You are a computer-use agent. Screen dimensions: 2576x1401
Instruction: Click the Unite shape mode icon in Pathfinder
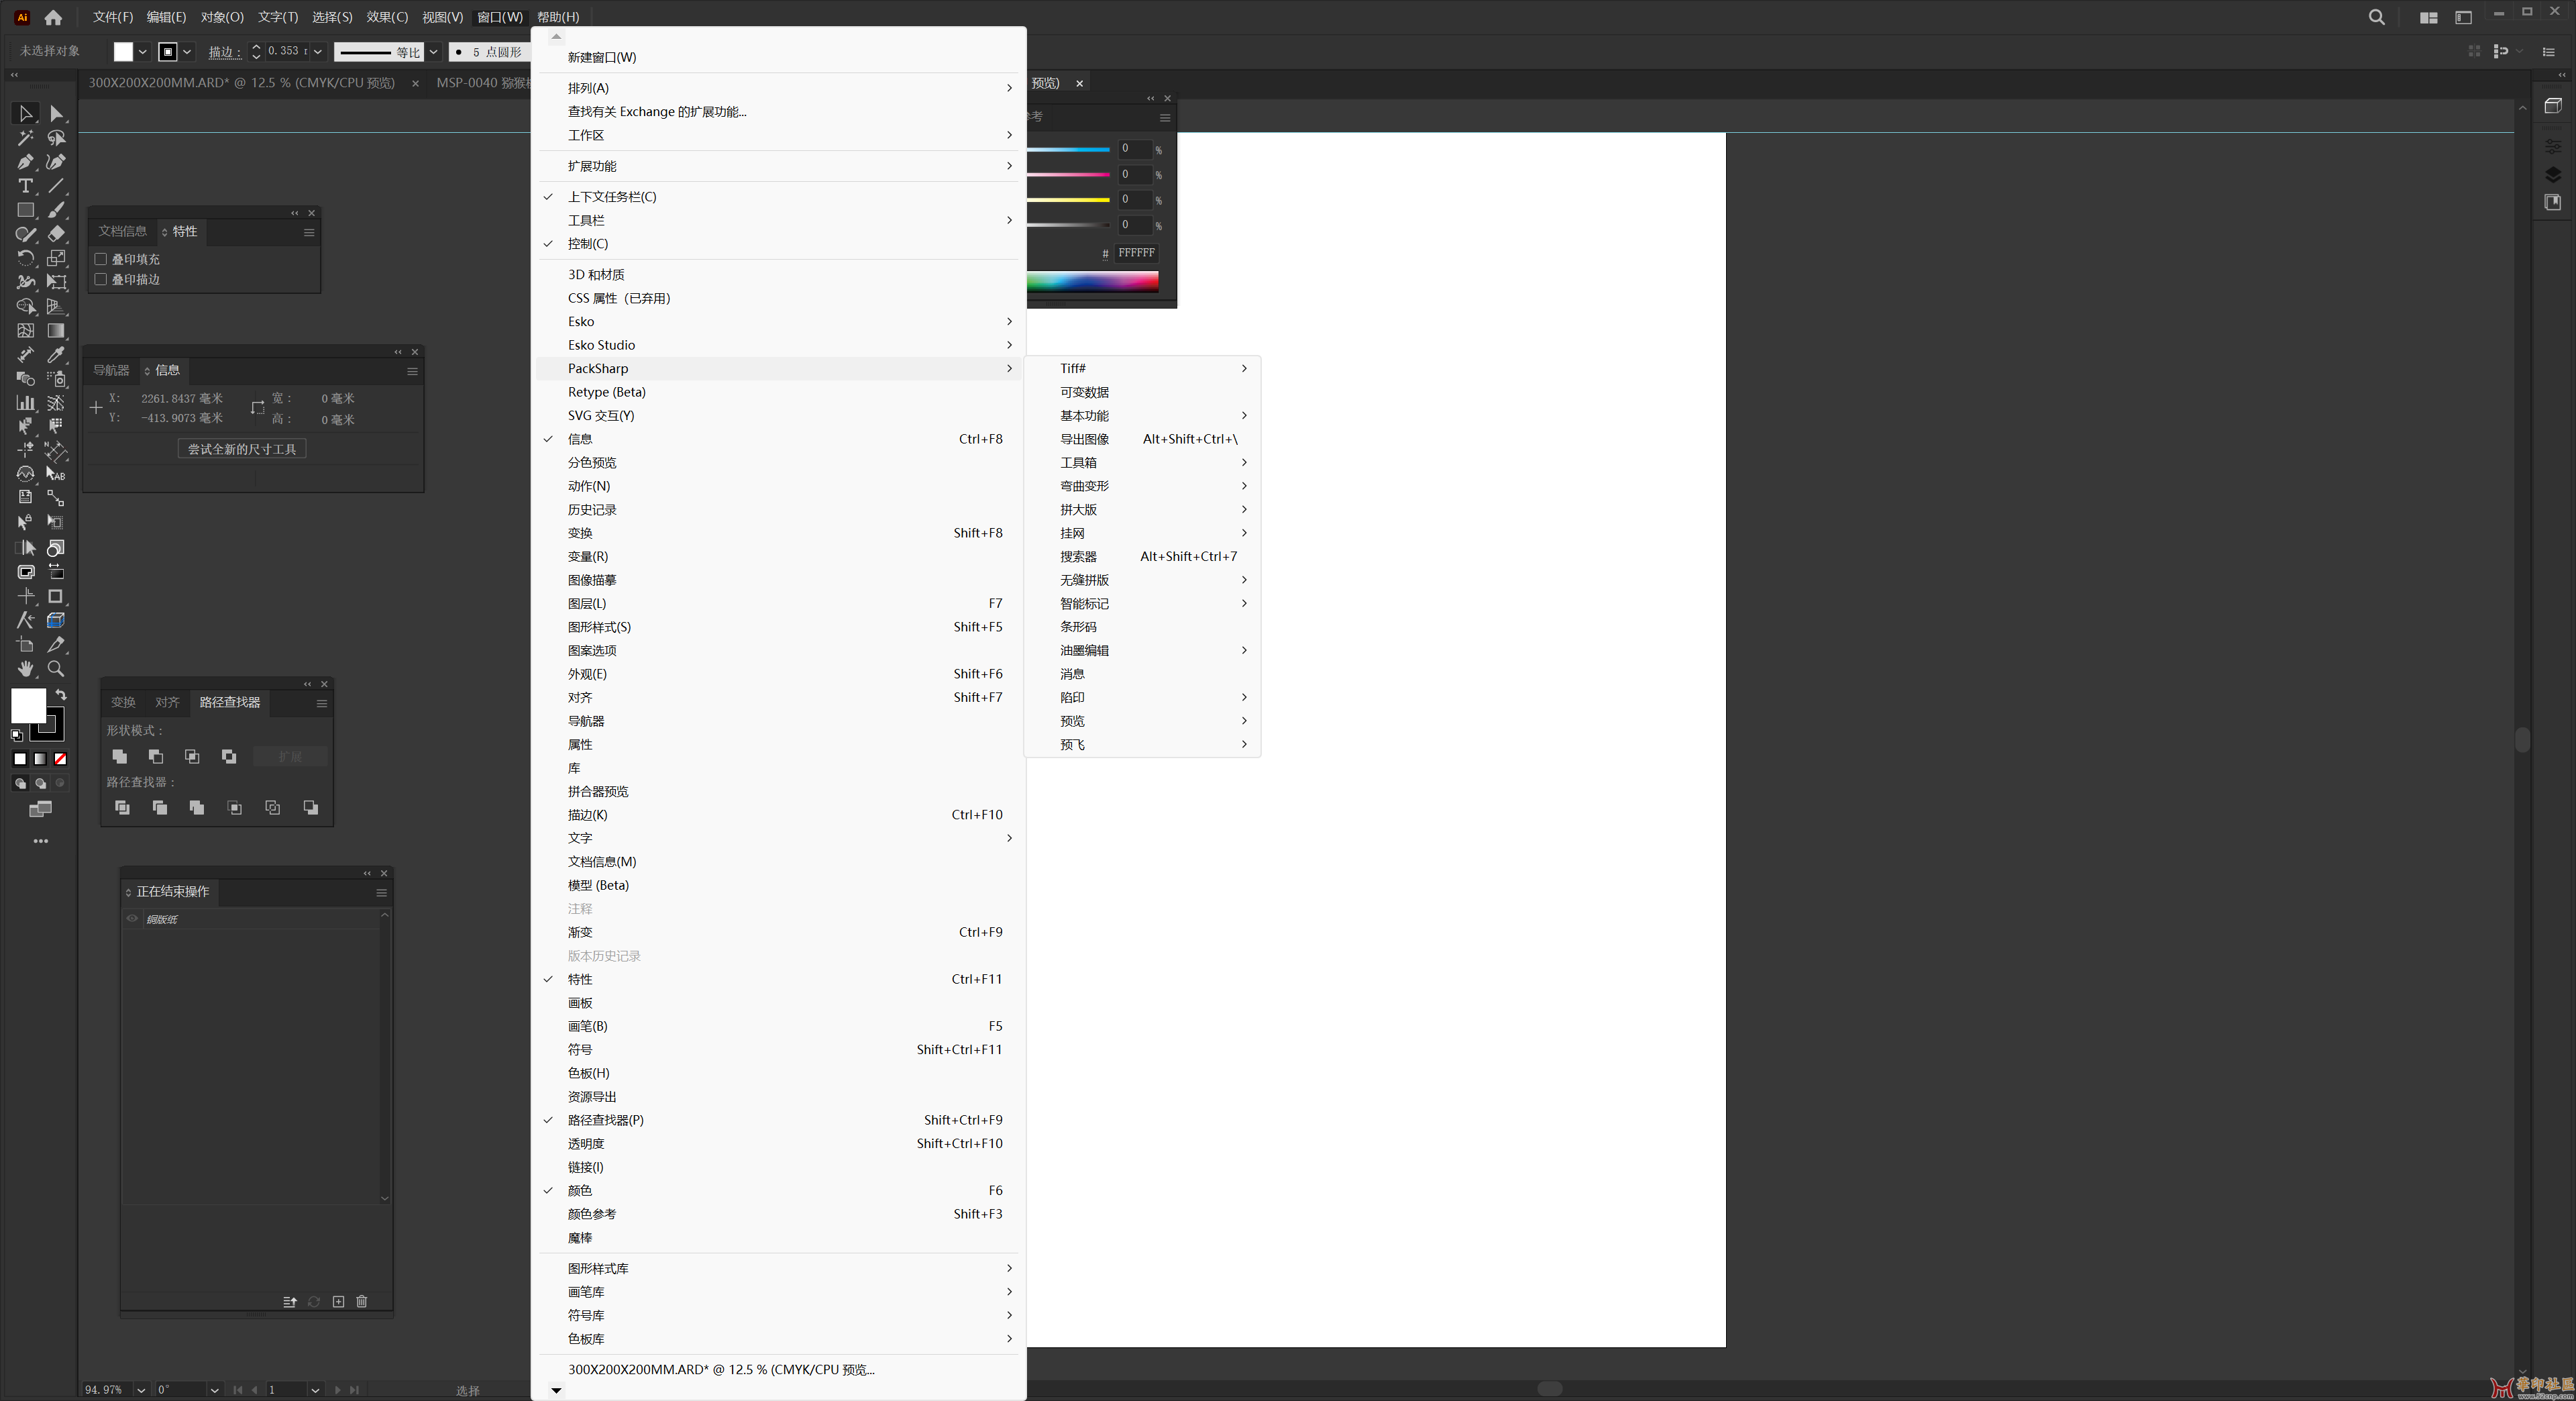coord(119,757)
